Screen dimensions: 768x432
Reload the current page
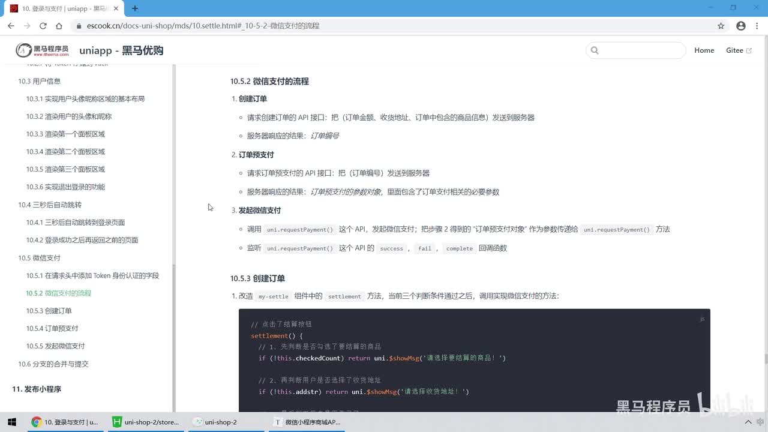pyautogui.click(x=43, y=26)
